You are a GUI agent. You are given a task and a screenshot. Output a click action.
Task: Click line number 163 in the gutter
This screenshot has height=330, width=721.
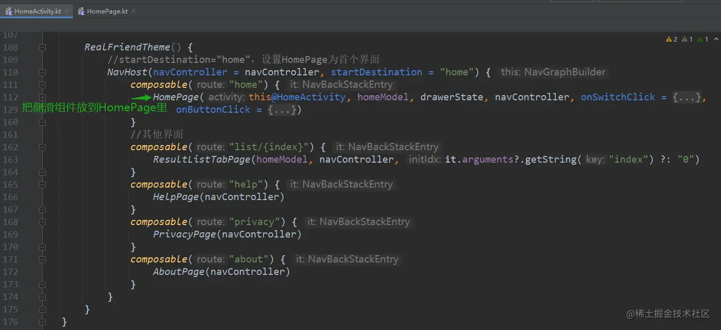(x=10, y=160)
